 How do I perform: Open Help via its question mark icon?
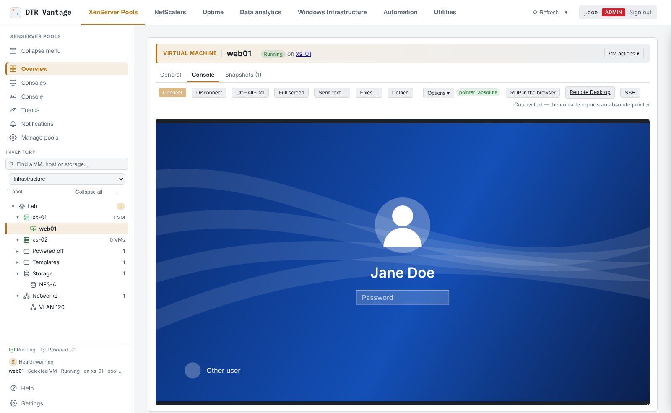pyautogui.click(x=13, y=388)
